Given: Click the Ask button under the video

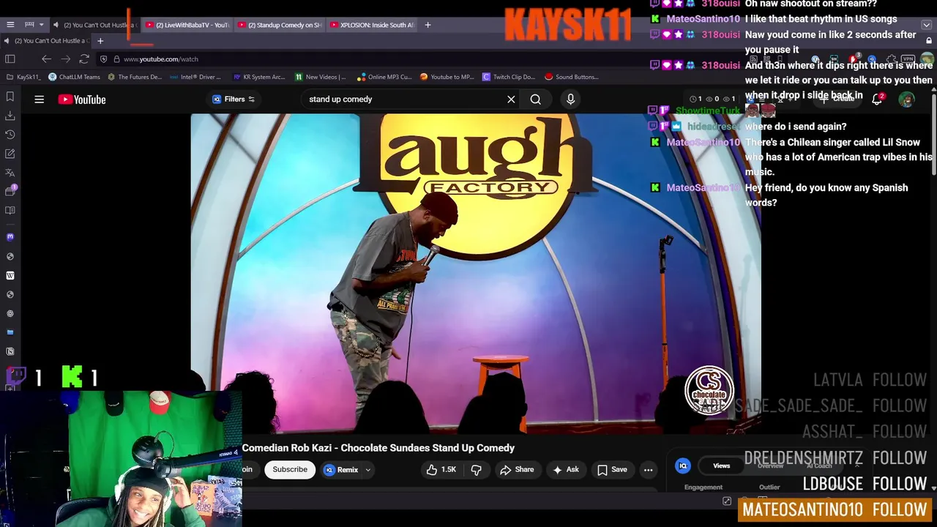Looking at the screenshot, I should pos(565,470).
